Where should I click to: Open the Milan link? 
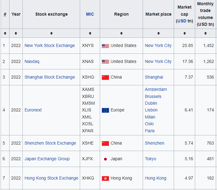(150, 117)
